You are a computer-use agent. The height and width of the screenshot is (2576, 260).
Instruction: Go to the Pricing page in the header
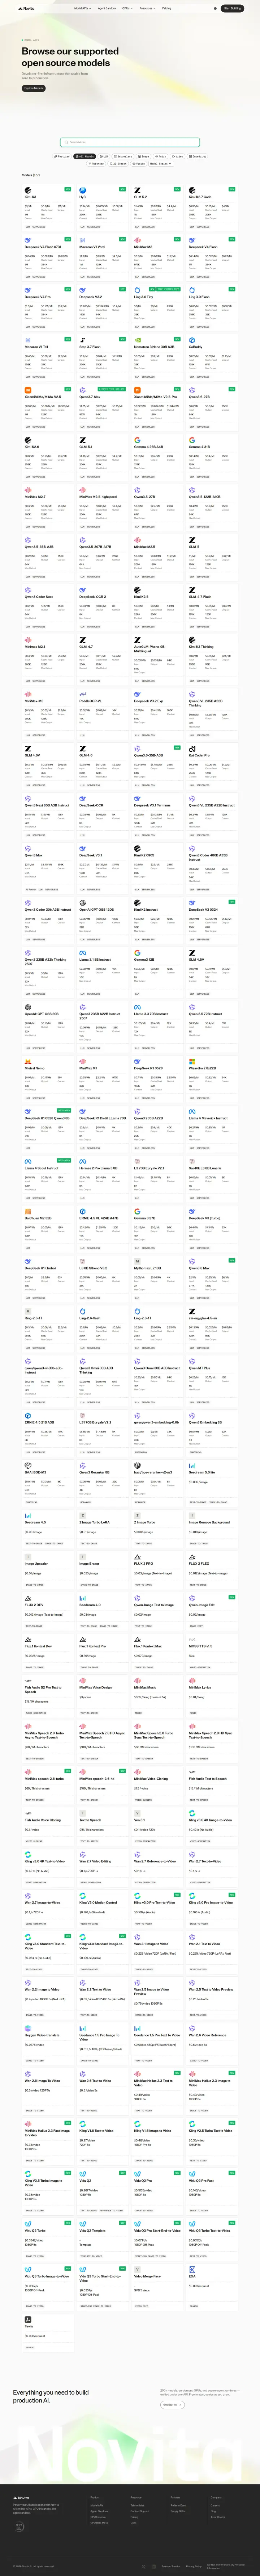[x=166, y=8]
